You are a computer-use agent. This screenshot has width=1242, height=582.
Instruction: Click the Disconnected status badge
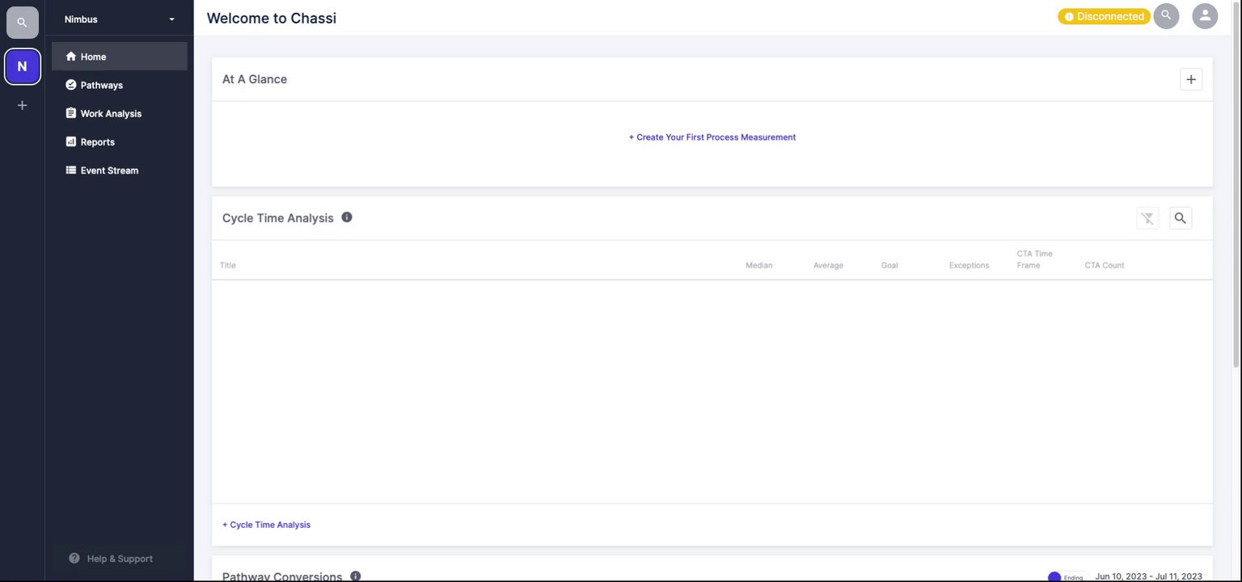point(1104,16)
